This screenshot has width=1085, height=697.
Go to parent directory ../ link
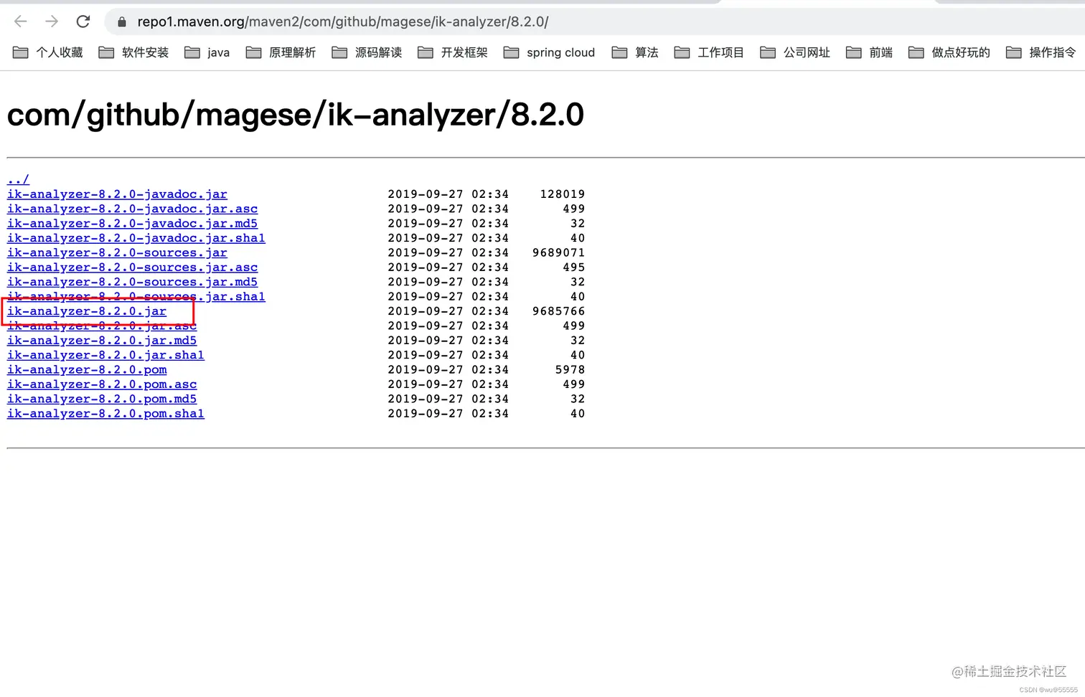click(x=18, y=179)
